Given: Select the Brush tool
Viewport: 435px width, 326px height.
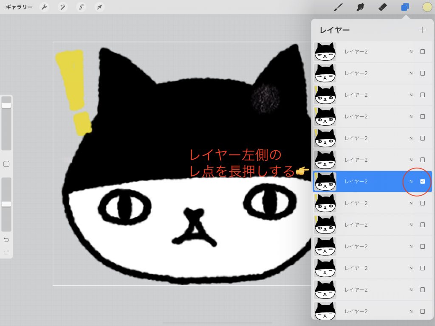Looking at the screenshot, I should [339, 7].
